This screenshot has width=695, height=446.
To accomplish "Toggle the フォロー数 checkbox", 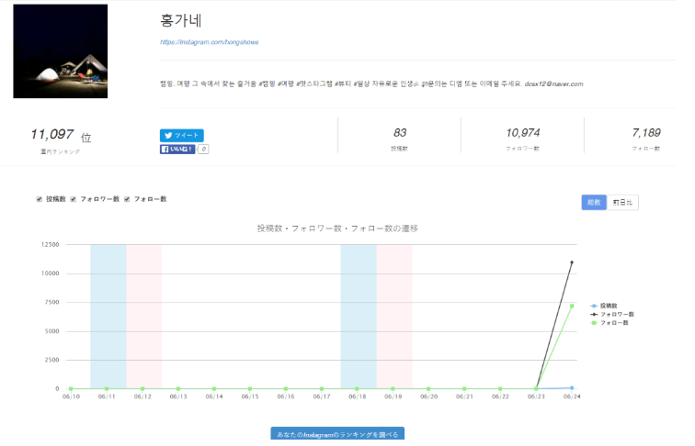I will 126,199.
